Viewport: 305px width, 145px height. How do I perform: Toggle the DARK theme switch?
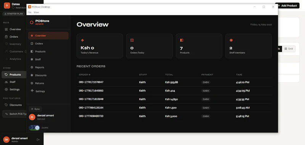34,128
